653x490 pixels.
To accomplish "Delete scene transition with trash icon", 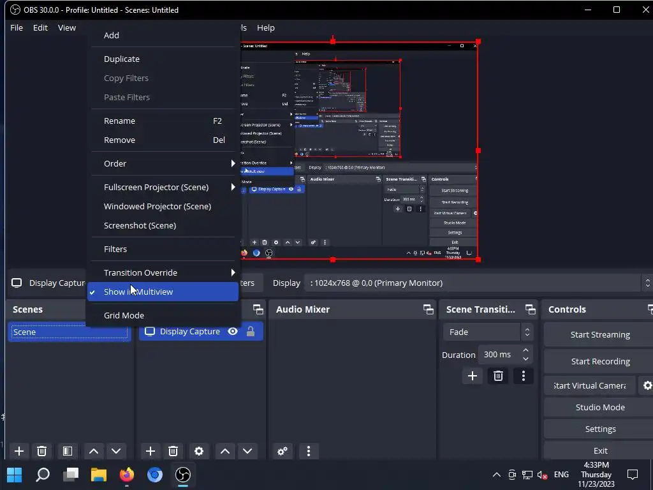I will click(x=498, y=376).
